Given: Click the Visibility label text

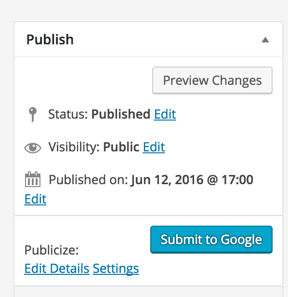Looking at the screenshot, I should (74, 147).
